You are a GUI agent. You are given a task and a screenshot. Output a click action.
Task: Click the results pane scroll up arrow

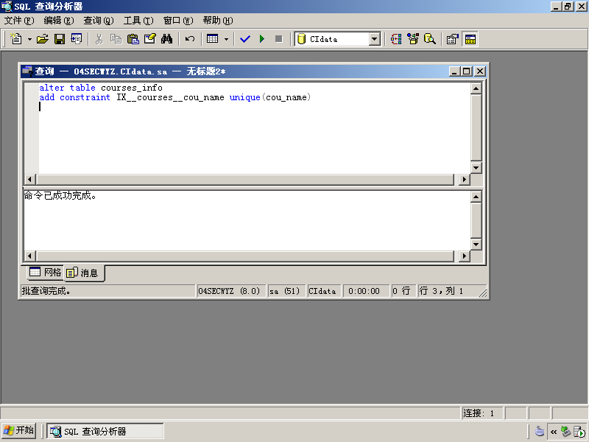476,197
